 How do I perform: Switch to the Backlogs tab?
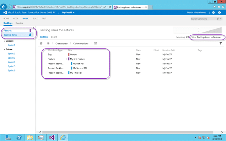coord(8,23)
